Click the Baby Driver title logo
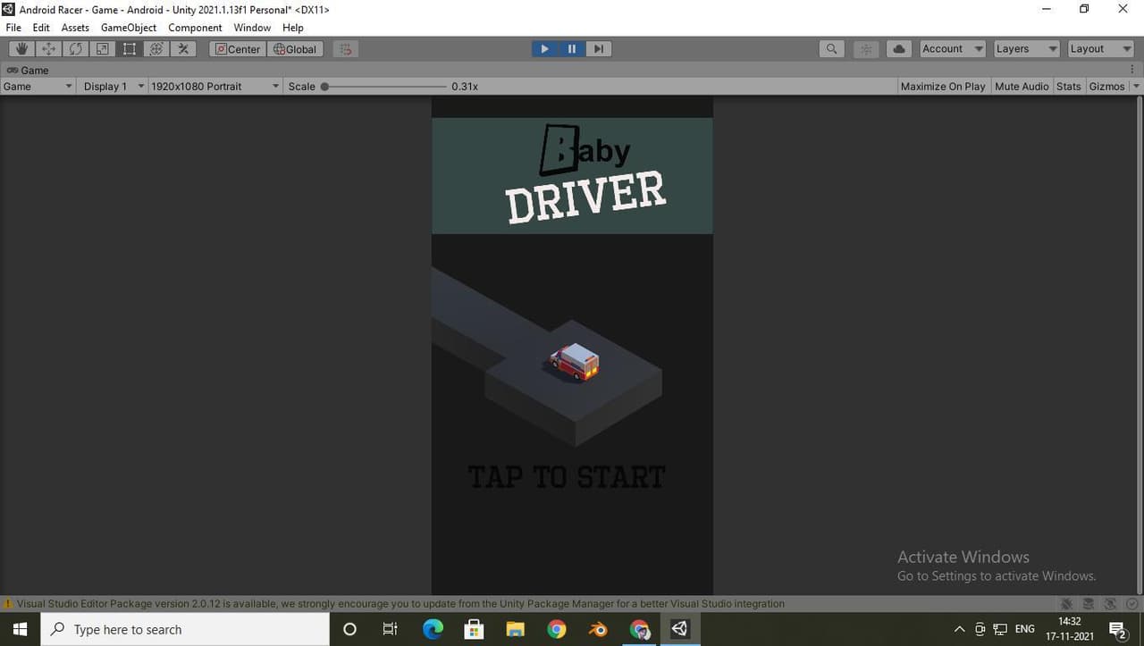 pos(586,174)
